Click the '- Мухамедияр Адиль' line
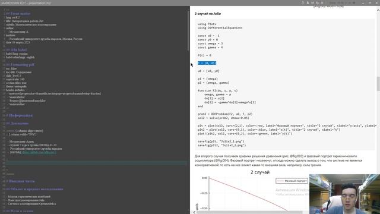Screen dimensions: 380x214 pos(21,141)
